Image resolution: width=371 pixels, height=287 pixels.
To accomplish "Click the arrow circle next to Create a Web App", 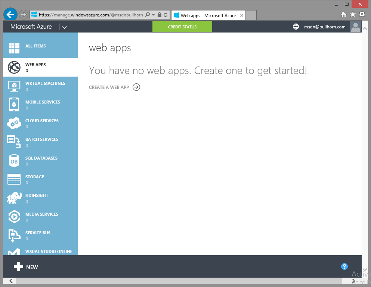I will tap(136, 87).
